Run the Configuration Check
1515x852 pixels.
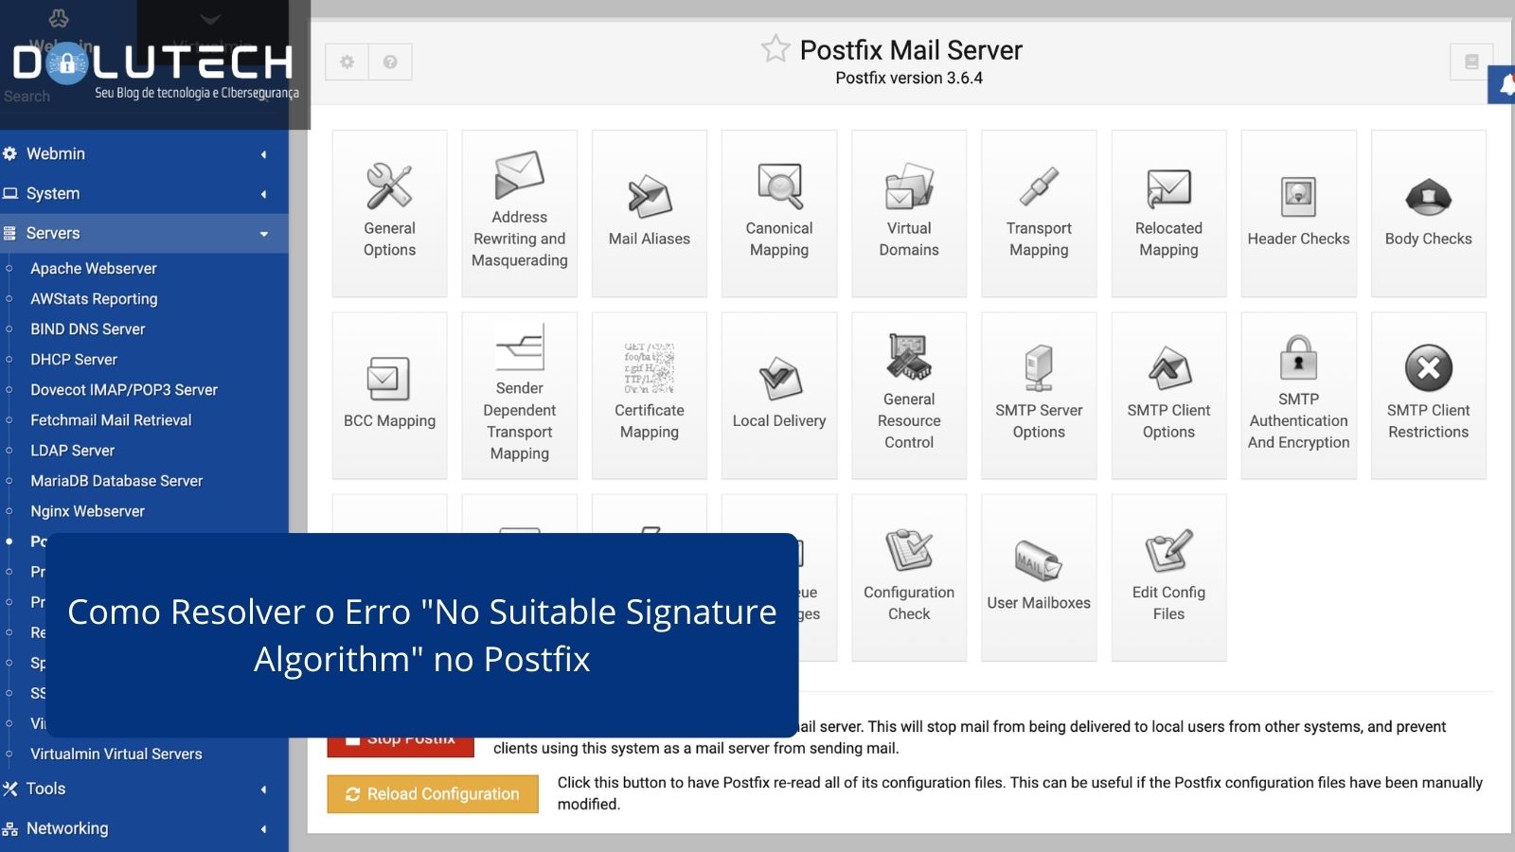coord(908,576)
